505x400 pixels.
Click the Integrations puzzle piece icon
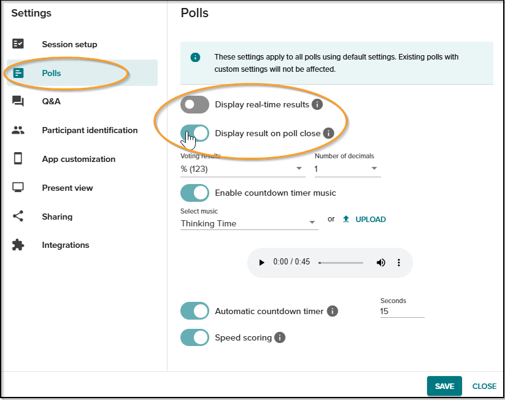(18, 245)
